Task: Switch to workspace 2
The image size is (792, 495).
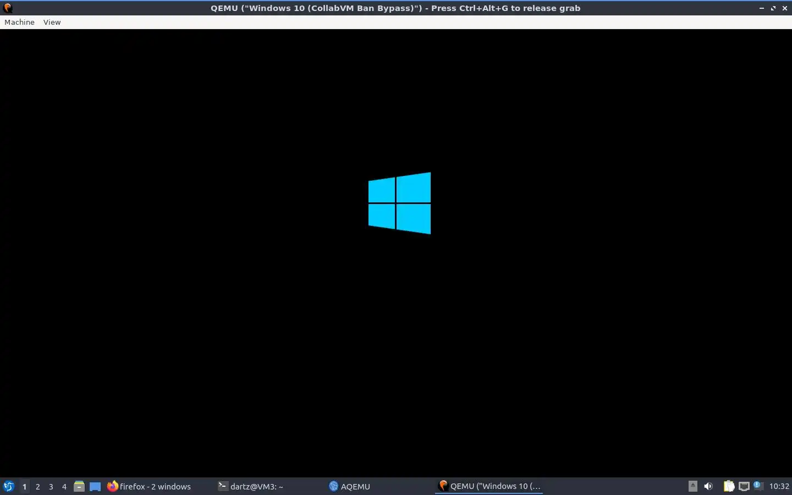Action: [38, 486]
